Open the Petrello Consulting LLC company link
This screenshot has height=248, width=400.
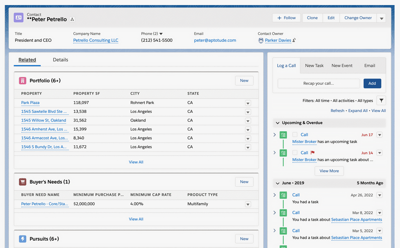pyautogui.click(x=96, y=40)
